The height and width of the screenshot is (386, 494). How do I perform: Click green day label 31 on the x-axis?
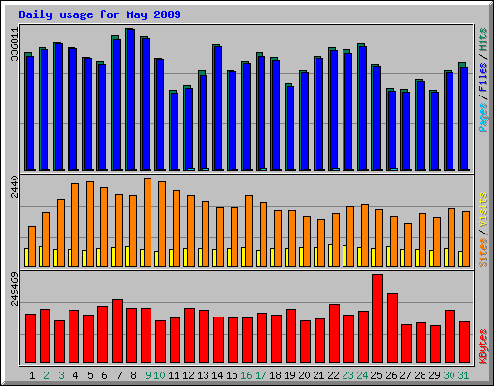coord(463,375)
